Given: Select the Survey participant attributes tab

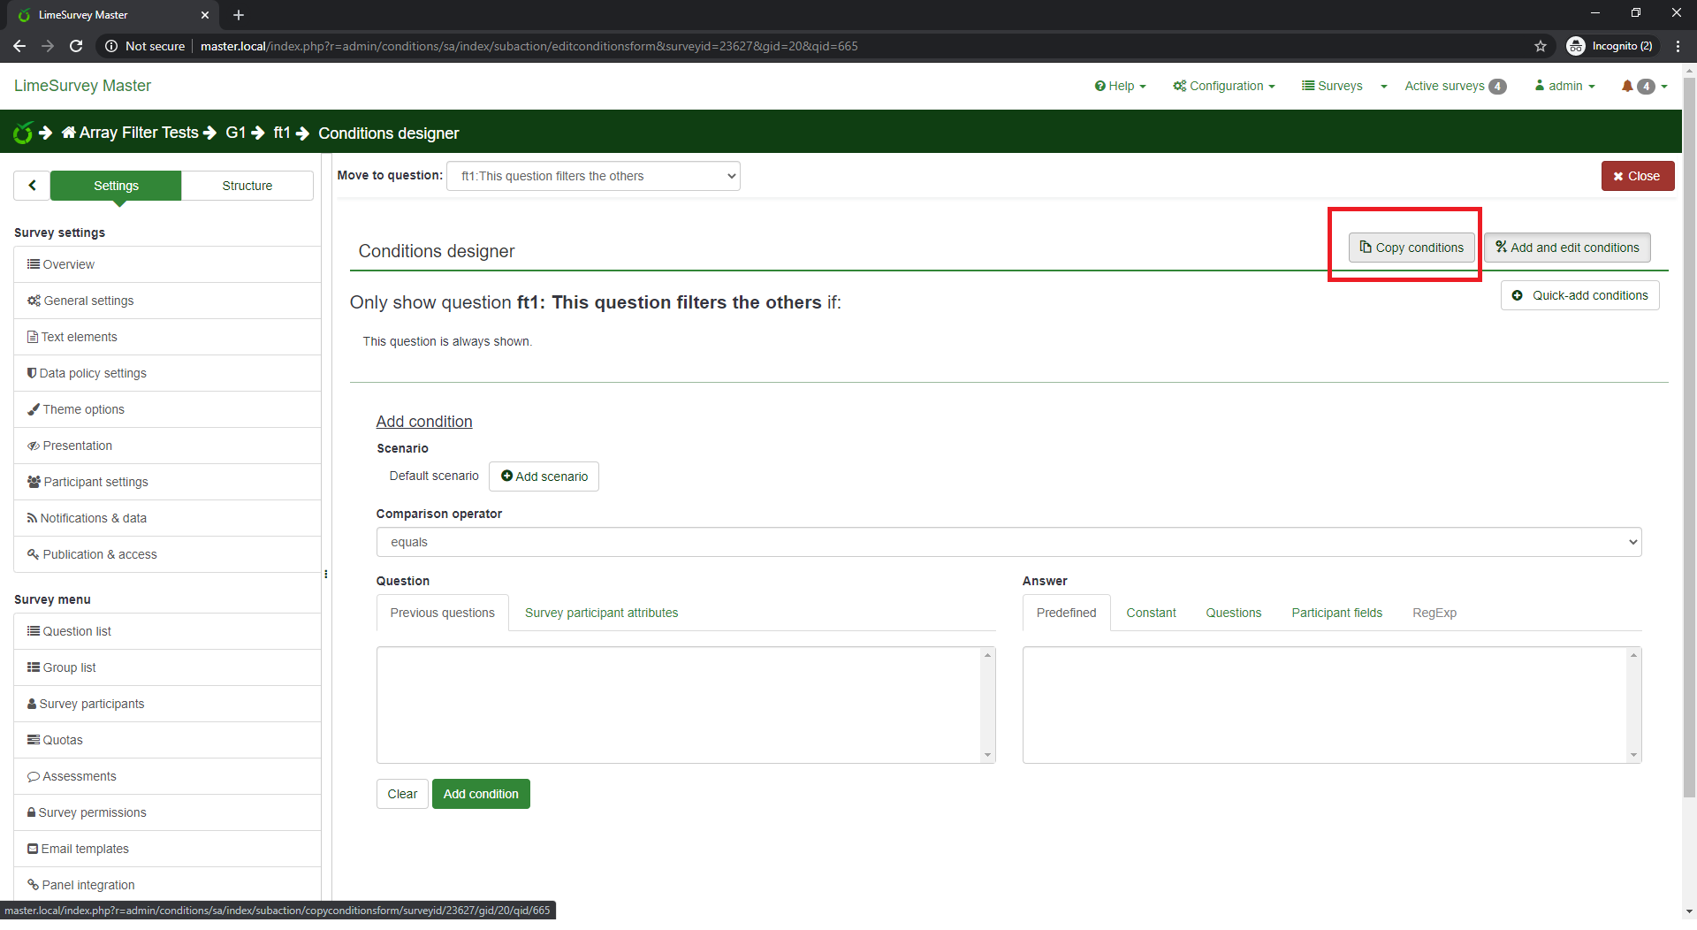Looking at the screenshot, I should click(602, 613).
